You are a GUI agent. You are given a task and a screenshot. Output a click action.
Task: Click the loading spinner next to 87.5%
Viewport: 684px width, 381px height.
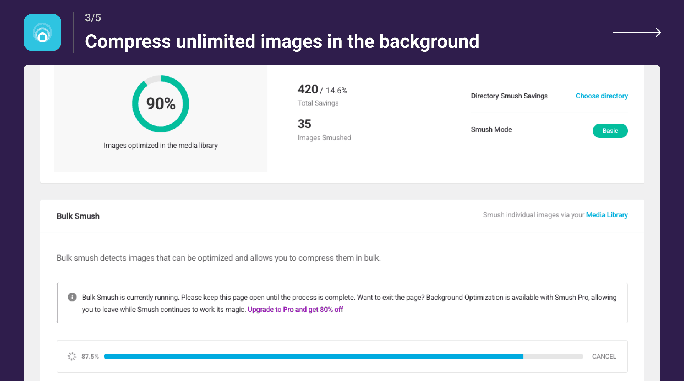(72, 356)
